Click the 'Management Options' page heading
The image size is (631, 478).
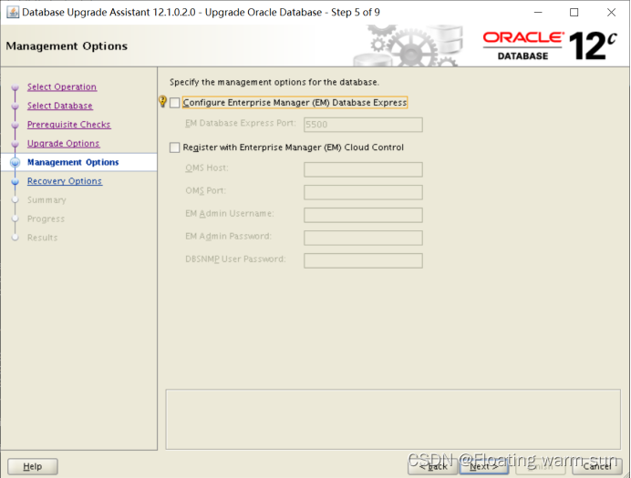[x=67, y=46]
